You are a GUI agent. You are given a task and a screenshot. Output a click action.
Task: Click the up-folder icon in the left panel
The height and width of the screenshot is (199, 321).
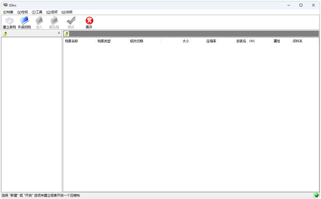tap(5, 34)
